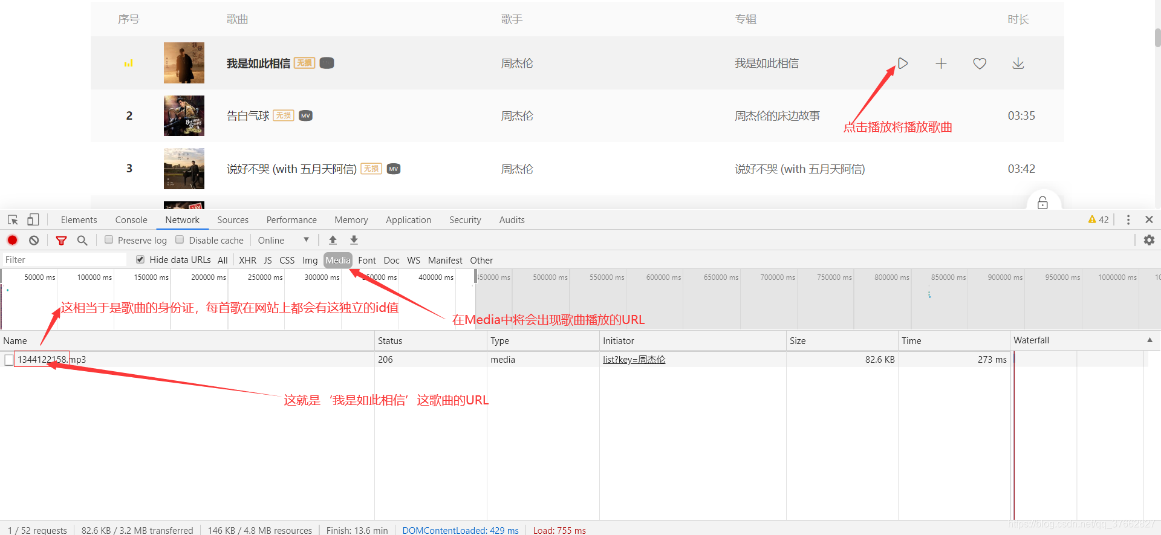The width and height of the screenshot is (1161, 535).
Task: Add 我是如此相信 to playlist with plus icon
Action: tap(941, 63)
